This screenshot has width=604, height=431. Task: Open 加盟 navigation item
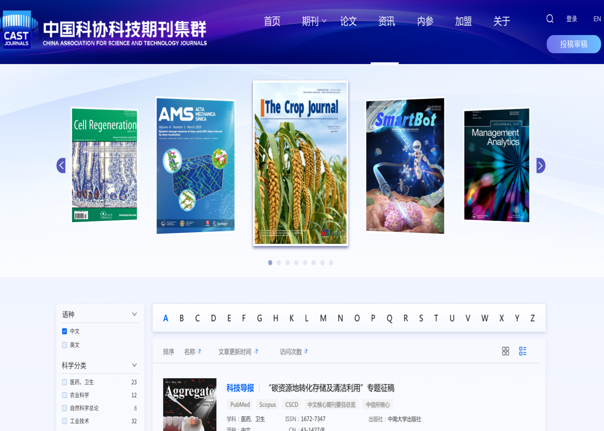point(463,21)
